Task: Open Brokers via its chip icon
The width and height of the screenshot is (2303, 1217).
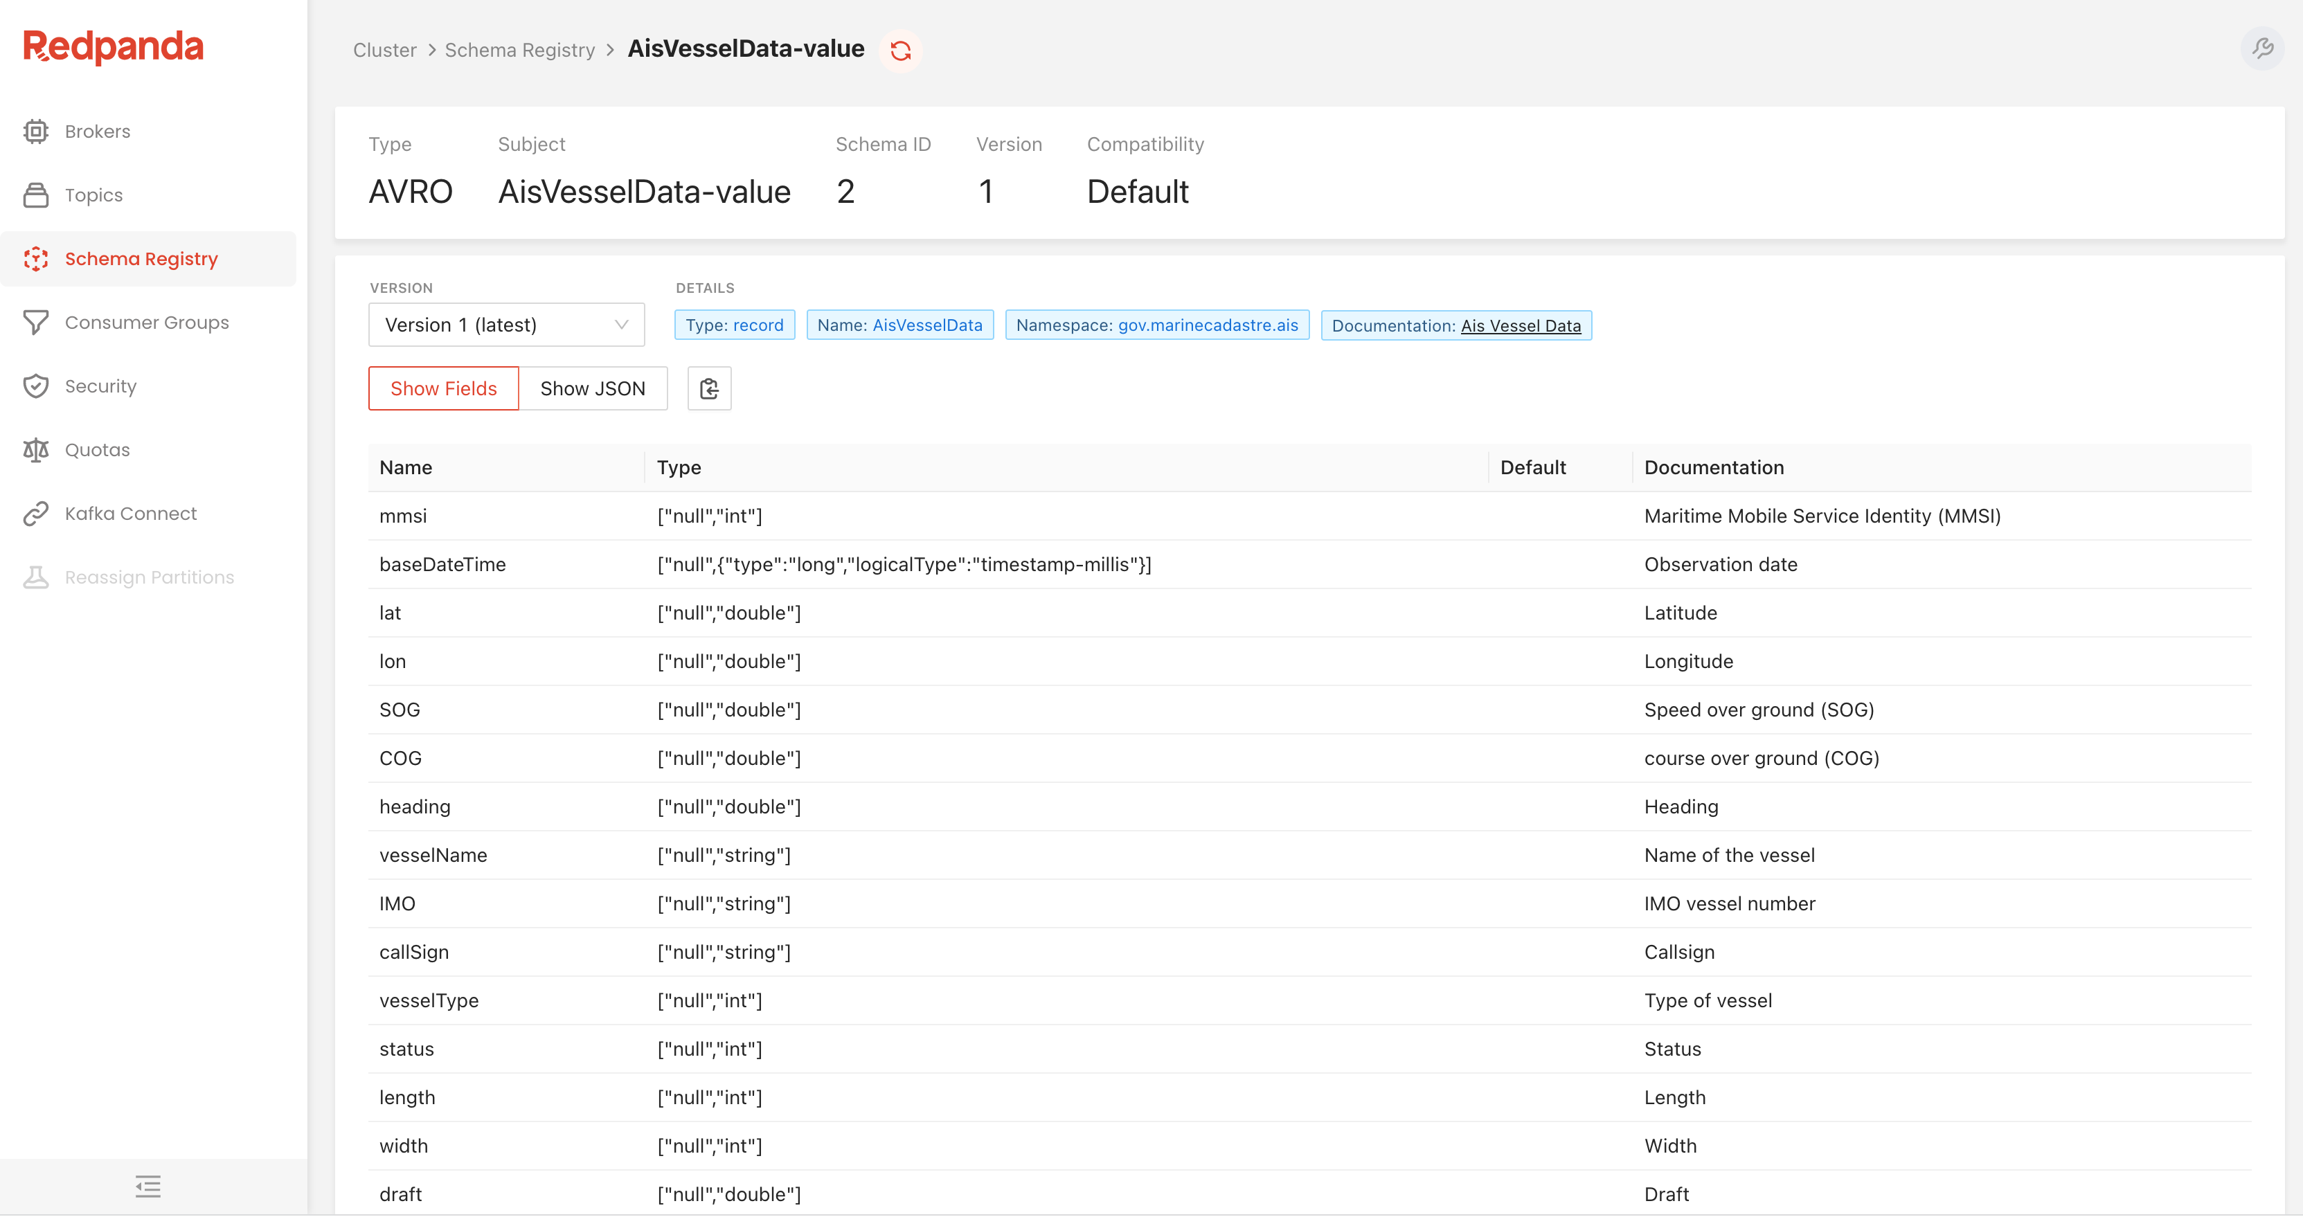Action: (36, 132)
